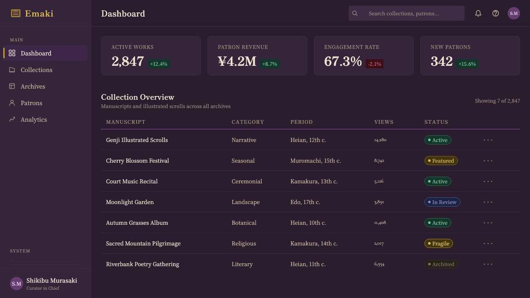Click the Muromachi, 15th c. period cell
The image size is (530, 298).
click(x=316, y=161)
